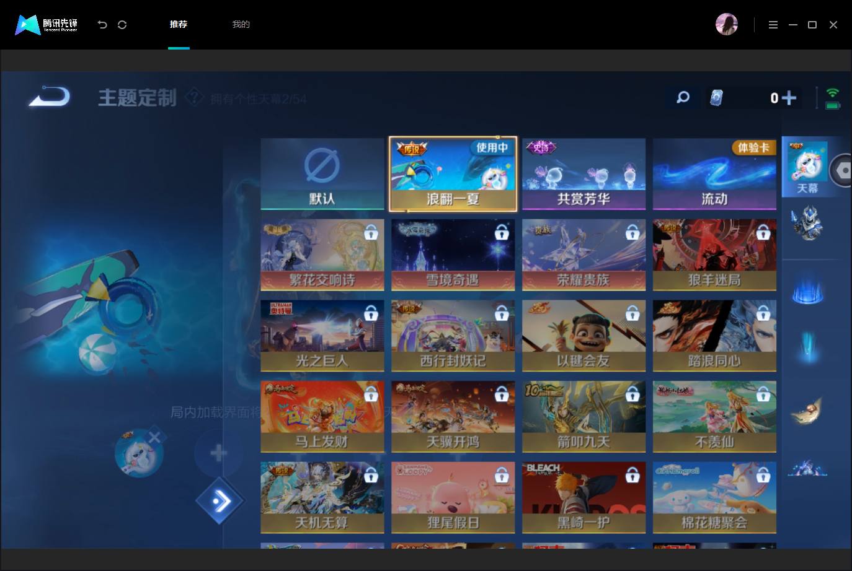852x571 pixels.
Task: Click the equipped white creature theme slot
Action: [x=139, y=453]
